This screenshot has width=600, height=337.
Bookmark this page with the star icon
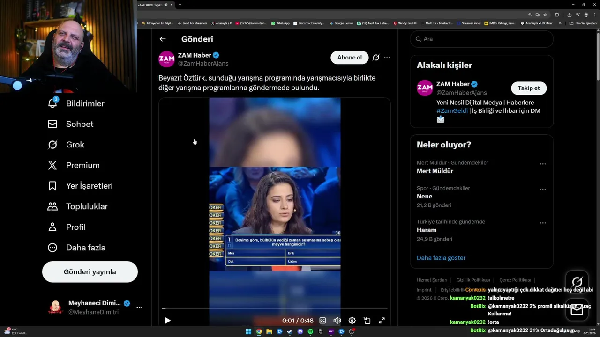545,15
